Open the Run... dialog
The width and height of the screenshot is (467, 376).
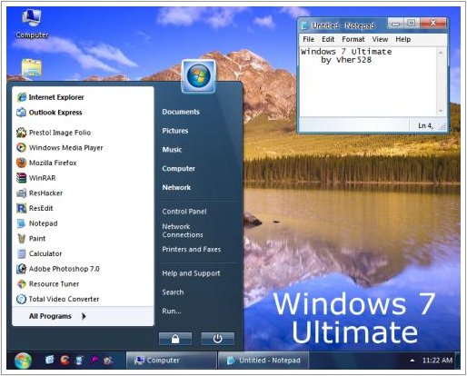[x=172, y=312]
